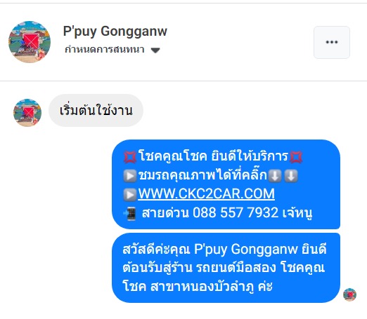Click the ชมรถคุณภาพได้ที่คลิ๊ก text line
Screen dimensions: 367x319
[x=202, y=175]
